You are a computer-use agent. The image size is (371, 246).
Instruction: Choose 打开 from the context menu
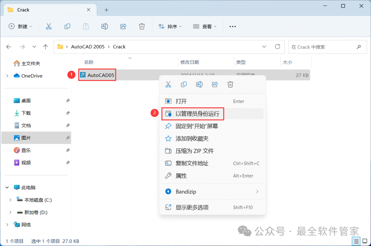click(212, 101)
